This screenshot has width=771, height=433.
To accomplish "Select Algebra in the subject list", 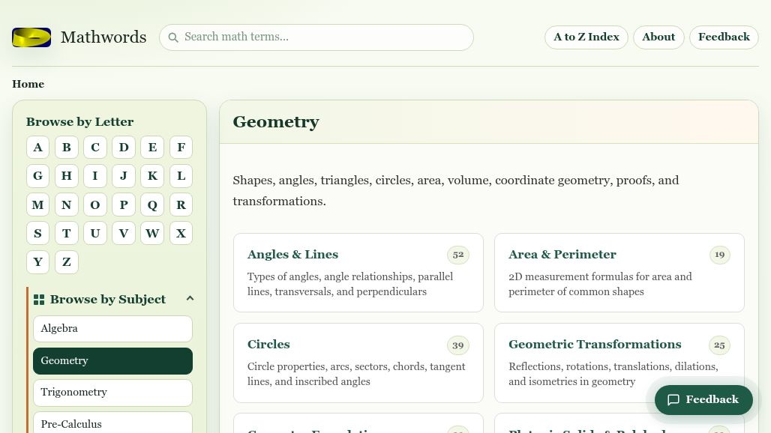I will coord(112,328).
